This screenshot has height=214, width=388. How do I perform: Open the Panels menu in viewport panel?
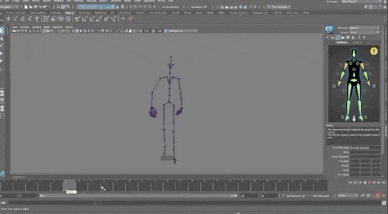coord(69,27)
